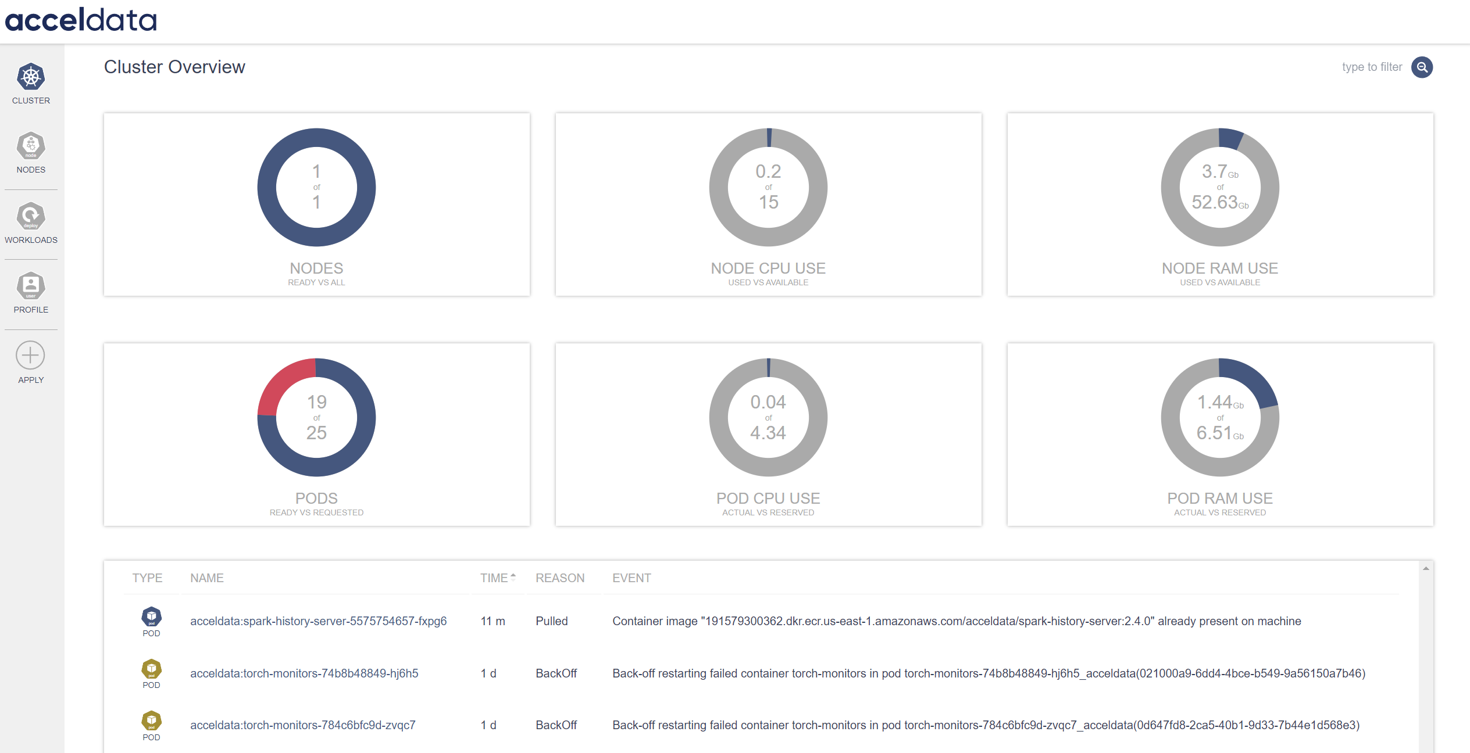
Task: Open acceldata:spark-history-server-5575754657-fxpg6 link
Action: (318, 621)
